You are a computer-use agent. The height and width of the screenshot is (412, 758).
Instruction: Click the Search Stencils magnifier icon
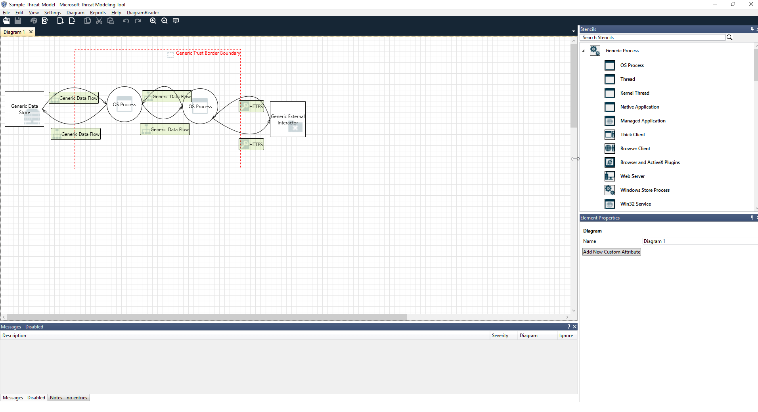[729, 37]
